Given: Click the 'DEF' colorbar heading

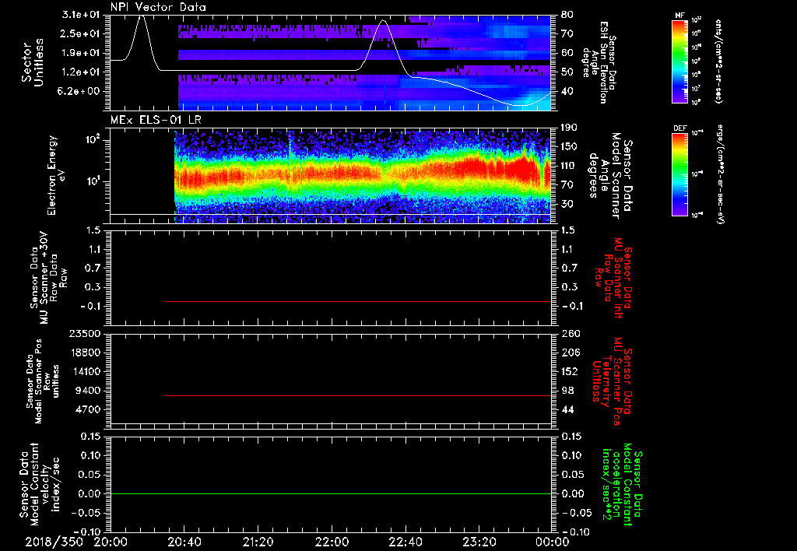Looking at the screenshot, I should (x=679, y=128).
